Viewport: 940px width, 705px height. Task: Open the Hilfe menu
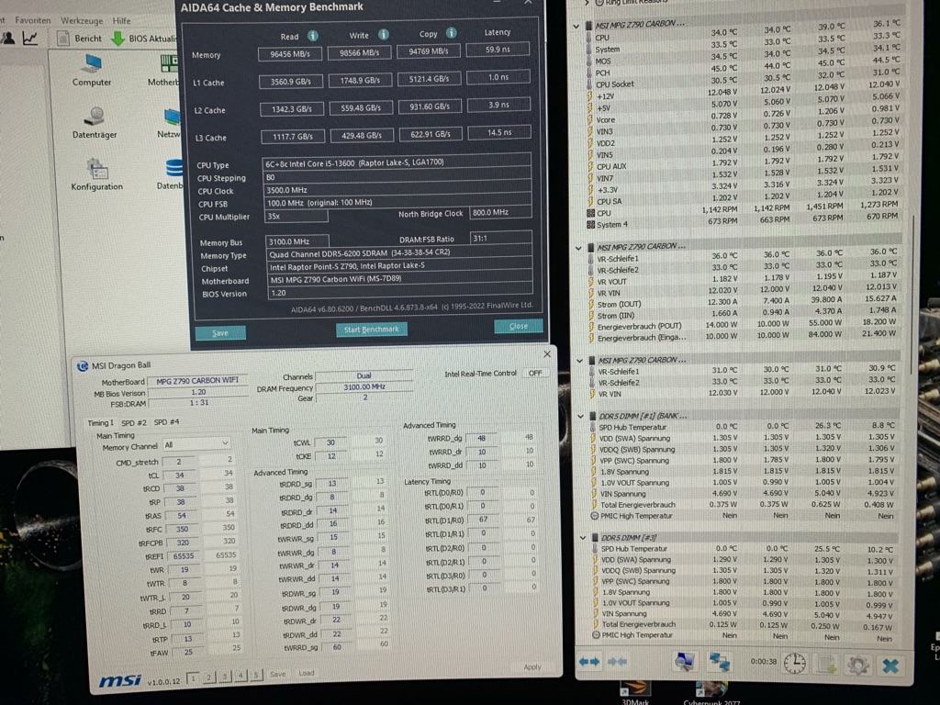click(x=122, y=20)
